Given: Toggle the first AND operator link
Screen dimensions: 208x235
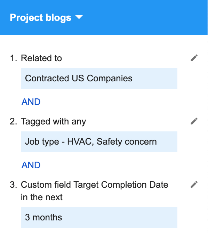Looking at the screenshot, I should coord(31,102).
